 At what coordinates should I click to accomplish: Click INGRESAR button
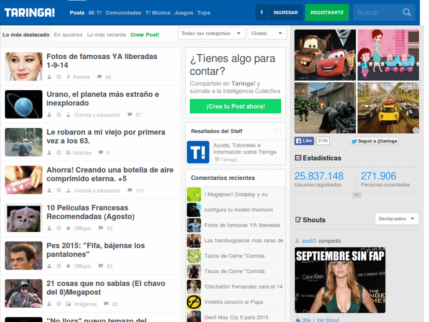(286, 13)
